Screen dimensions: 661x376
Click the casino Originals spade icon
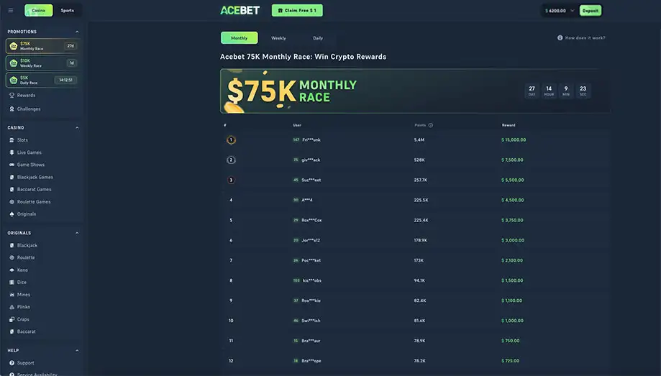point(12,214)
